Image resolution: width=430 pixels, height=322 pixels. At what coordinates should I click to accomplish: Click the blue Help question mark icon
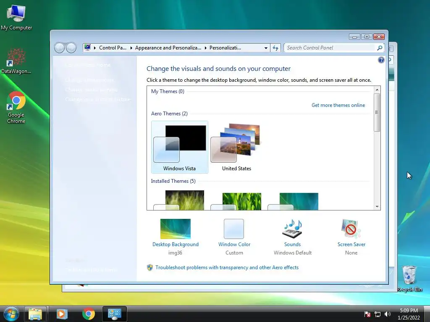[381, 60]
